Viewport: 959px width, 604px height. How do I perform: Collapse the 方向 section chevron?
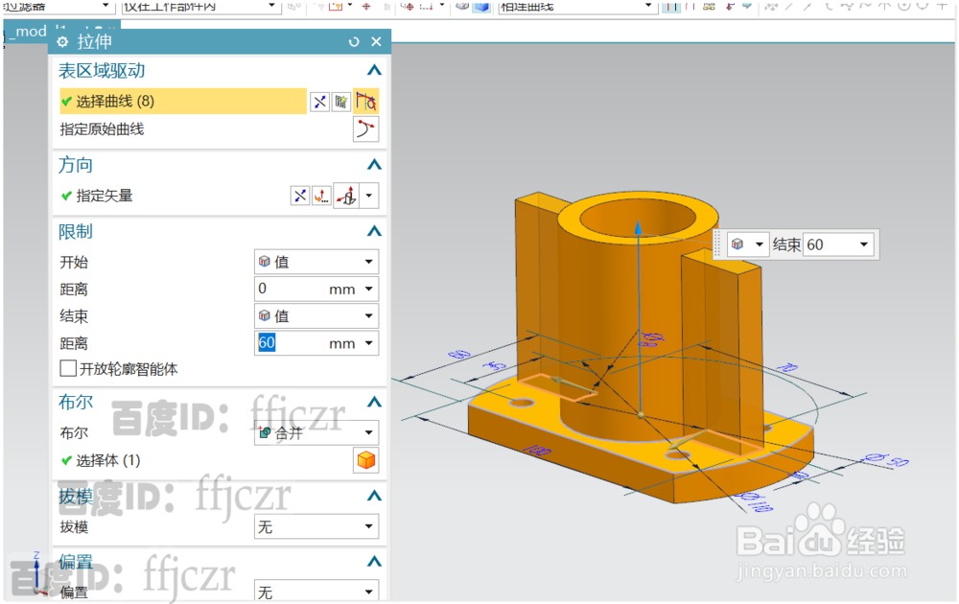[374, 165]
